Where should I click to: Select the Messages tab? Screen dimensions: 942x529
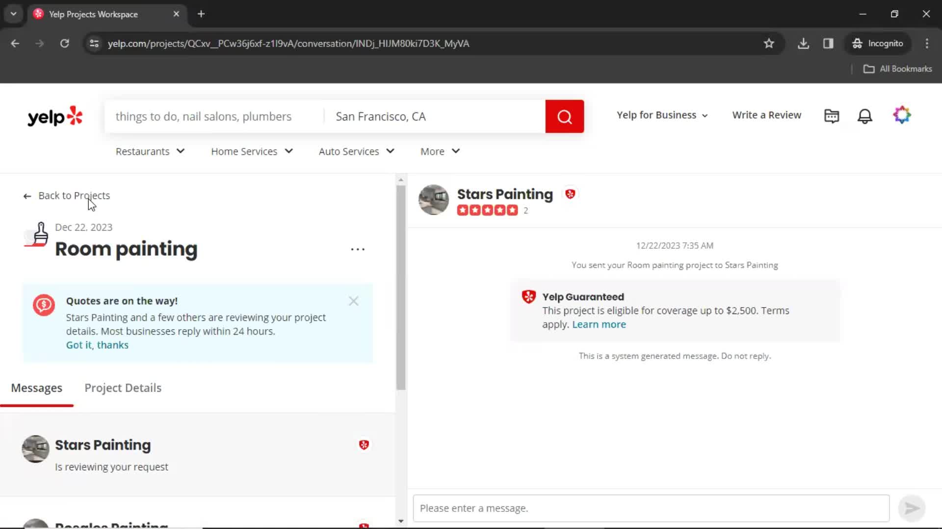(x=36, y=387)
